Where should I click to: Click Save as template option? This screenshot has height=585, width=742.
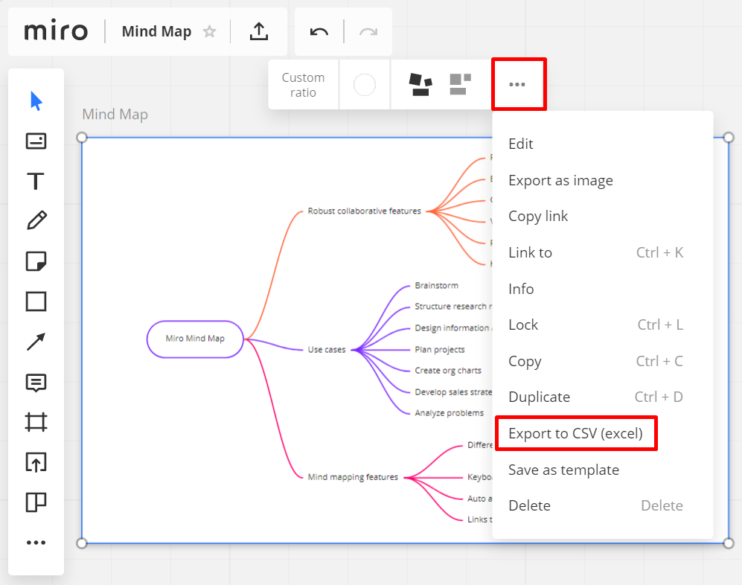point(563,470)
